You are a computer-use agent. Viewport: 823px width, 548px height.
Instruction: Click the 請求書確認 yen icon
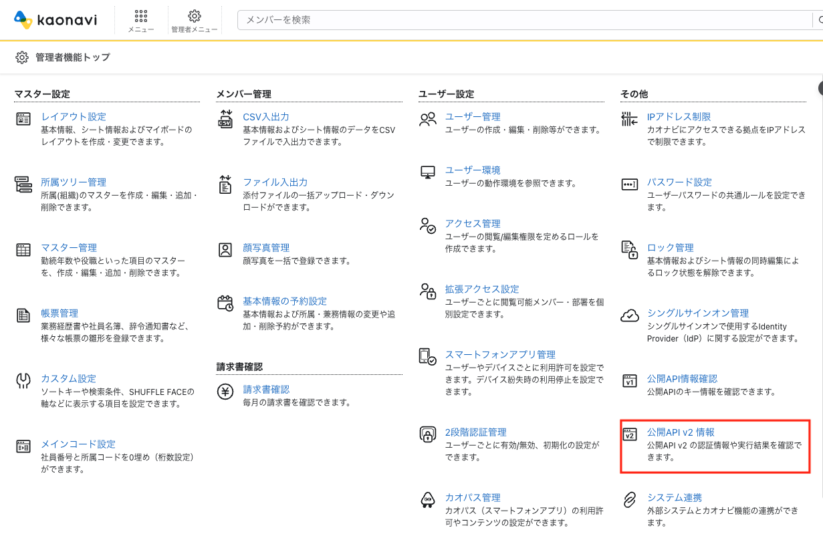[x=225, y=392]
